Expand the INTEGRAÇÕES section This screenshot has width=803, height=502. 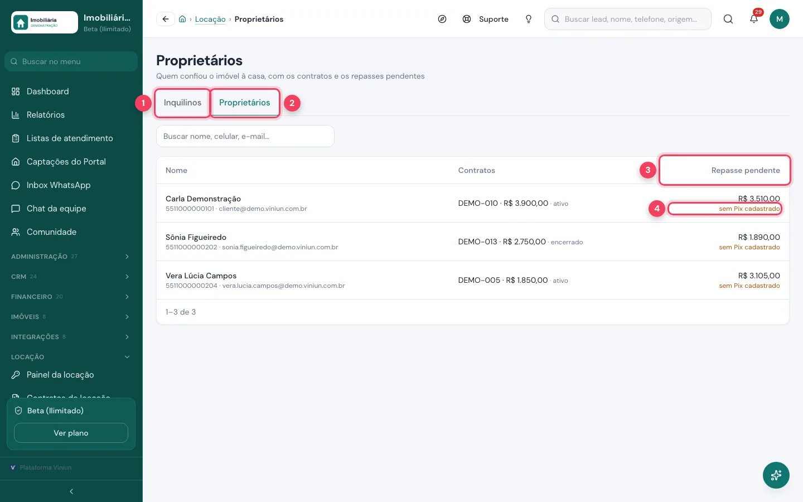71,337
